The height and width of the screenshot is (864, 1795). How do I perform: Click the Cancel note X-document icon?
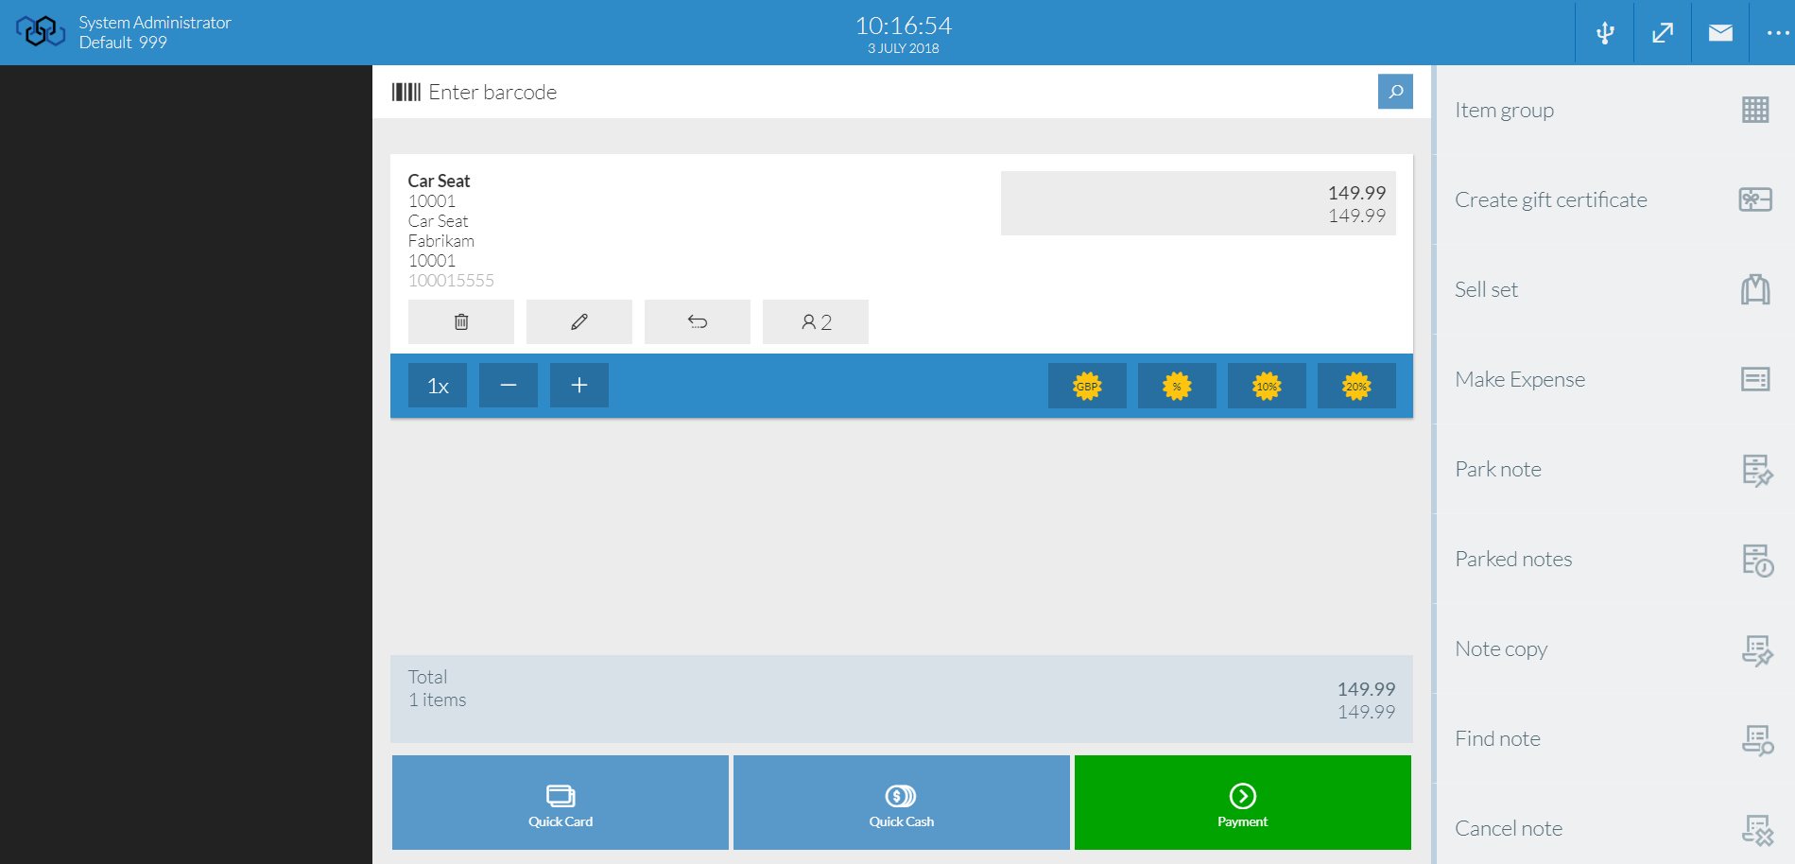tap(1757, 830)
